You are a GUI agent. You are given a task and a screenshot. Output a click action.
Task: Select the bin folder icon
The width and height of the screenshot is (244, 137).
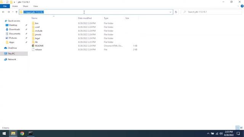tap(33, 23)
